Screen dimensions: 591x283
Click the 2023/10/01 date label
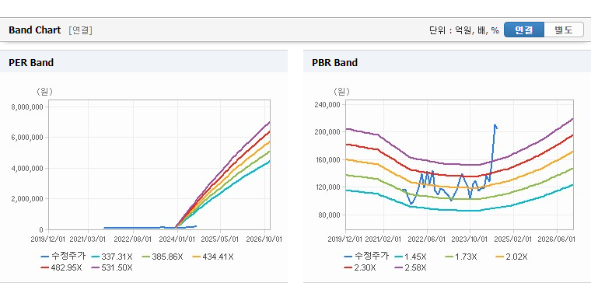click(470, 239)
